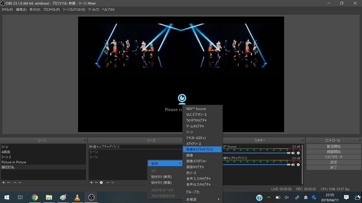Undock the コントロール panel via its float icon
This screenshot has height=203, width=362.
click(360, 140)
